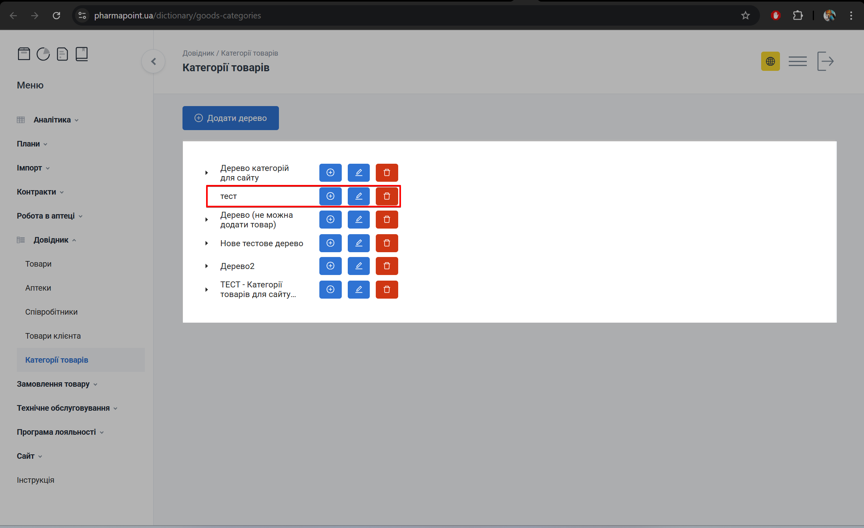Click the logout arrow icon
The width and height of the screenshot is (864, 528).
pos(825,61)
